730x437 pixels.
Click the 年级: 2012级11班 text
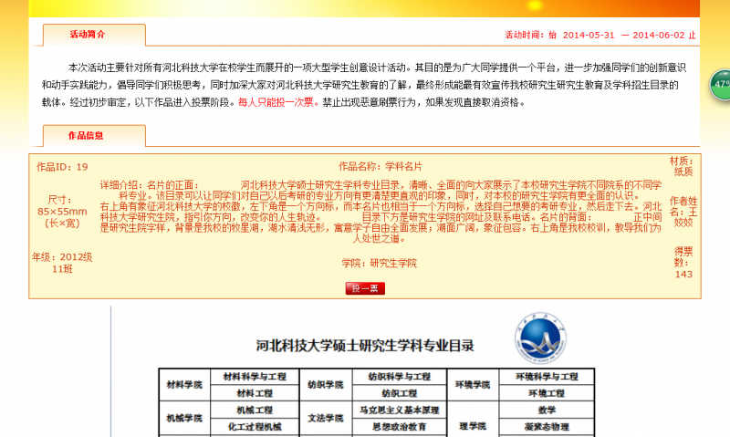(x=62, y=263)
